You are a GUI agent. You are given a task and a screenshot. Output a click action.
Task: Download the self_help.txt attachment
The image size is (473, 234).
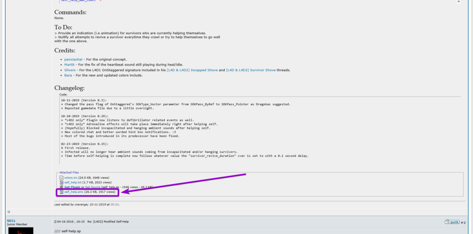(x=73, y=182)
